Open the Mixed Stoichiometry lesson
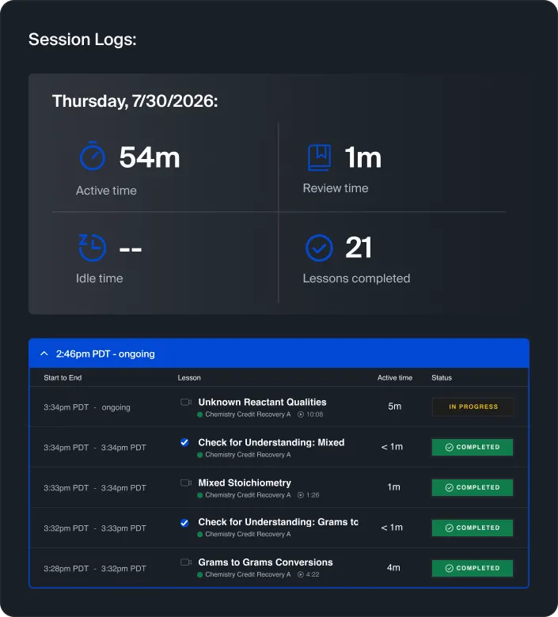Viewport: 558px width, 617px height. [x=245, y=483]
